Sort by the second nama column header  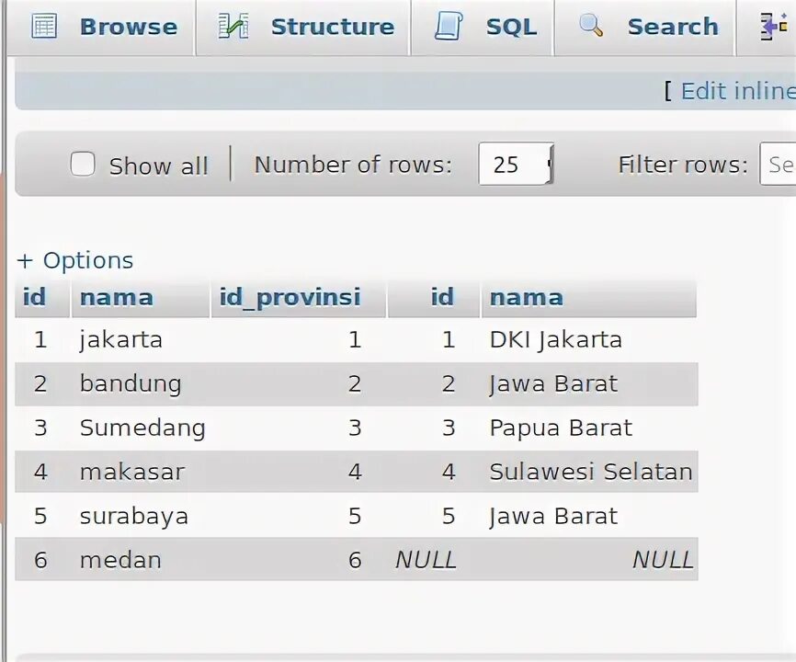coord(527,298)
